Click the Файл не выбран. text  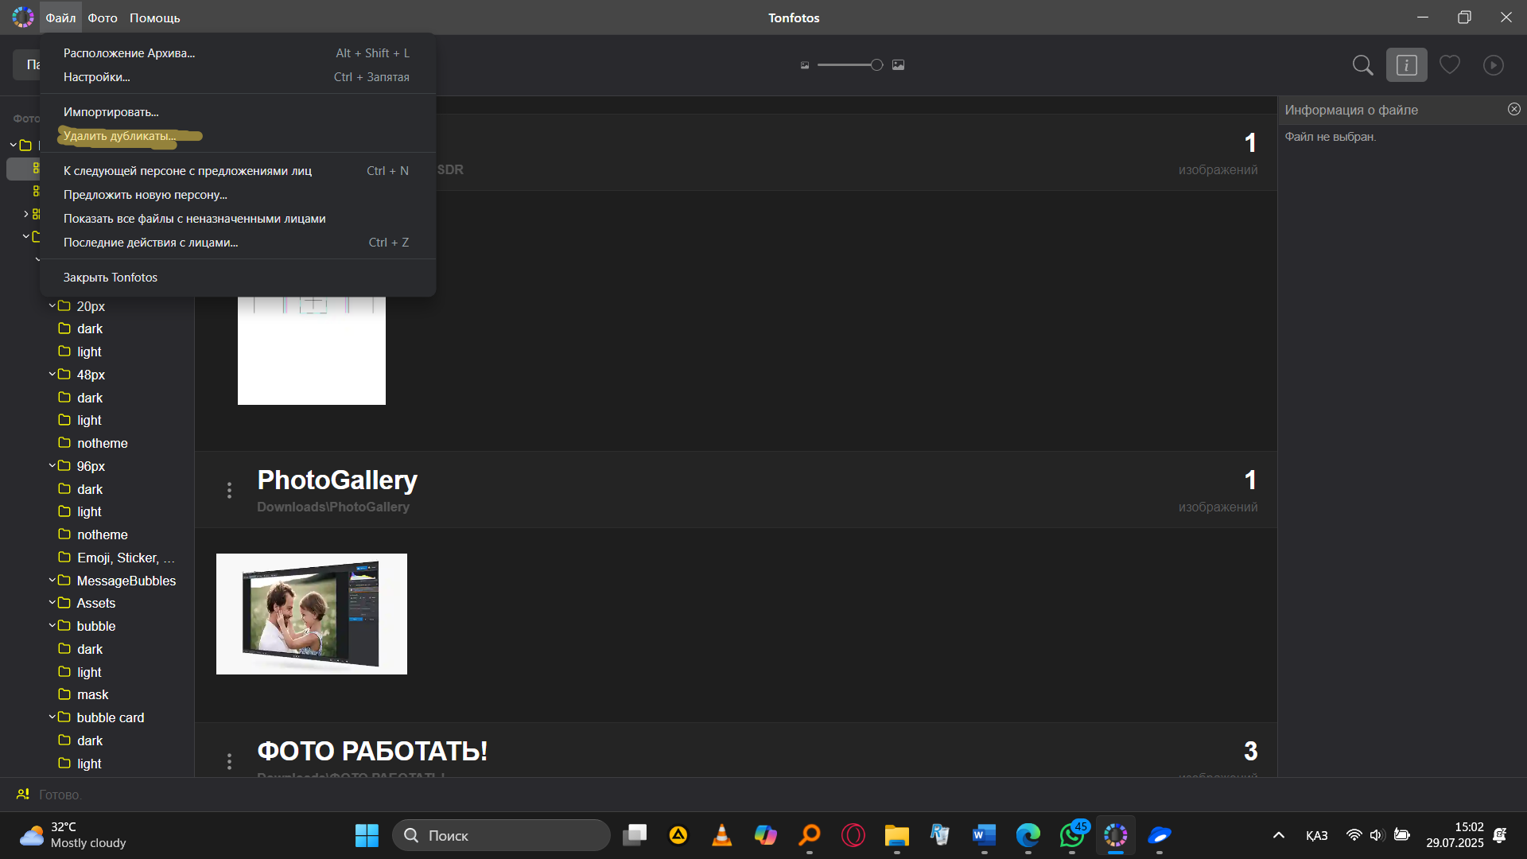coord(1331,137)
